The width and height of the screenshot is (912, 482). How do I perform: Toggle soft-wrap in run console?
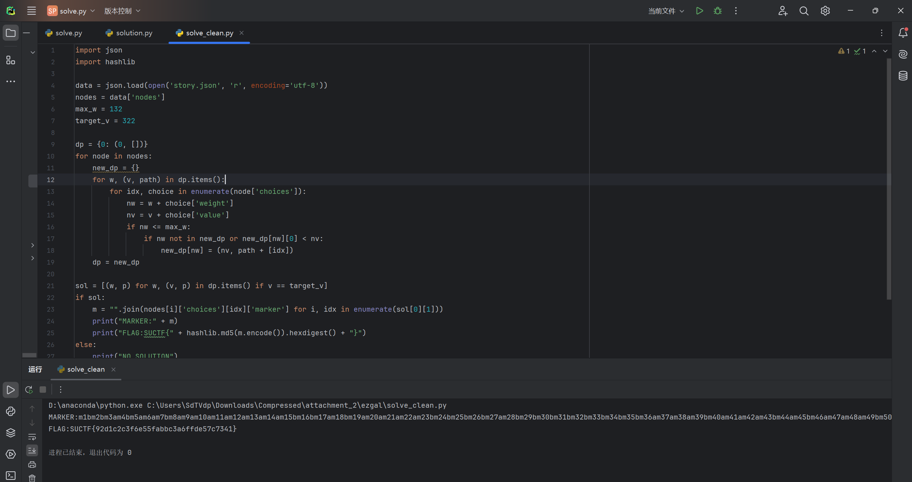pyautogui.click(x=32, y=437)
